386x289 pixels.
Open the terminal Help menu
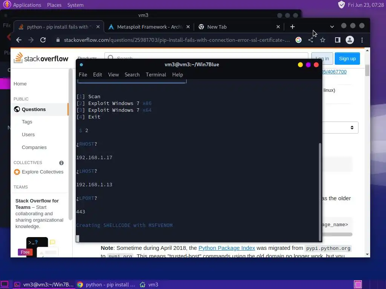[178, 75]
